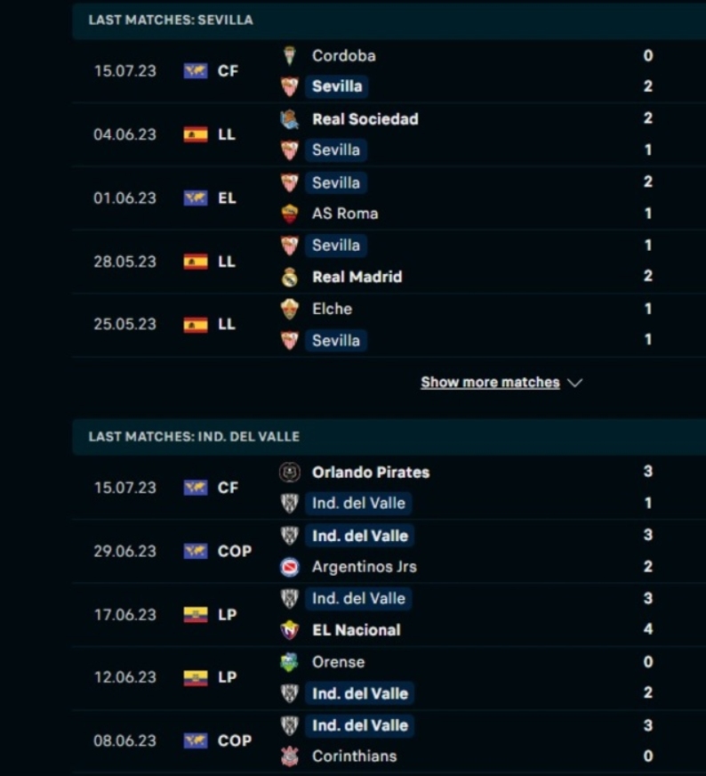The image size is (706, 776).
Task: Click the Real Madrid crest icon
Action: coord(290,277)
